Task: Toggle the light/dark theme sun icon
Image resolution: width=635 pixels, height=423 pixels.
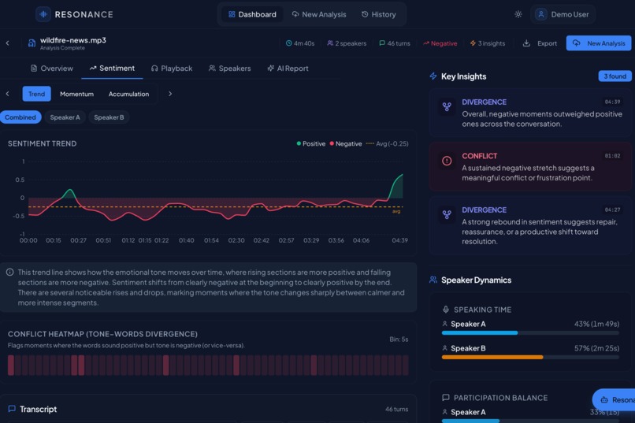Action: 518,14
